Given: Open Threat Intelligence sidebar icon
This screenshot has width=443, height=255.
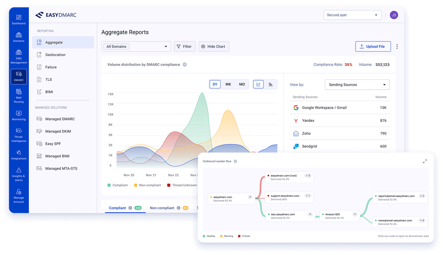Looking at the screenshot, I should [19, 135].
